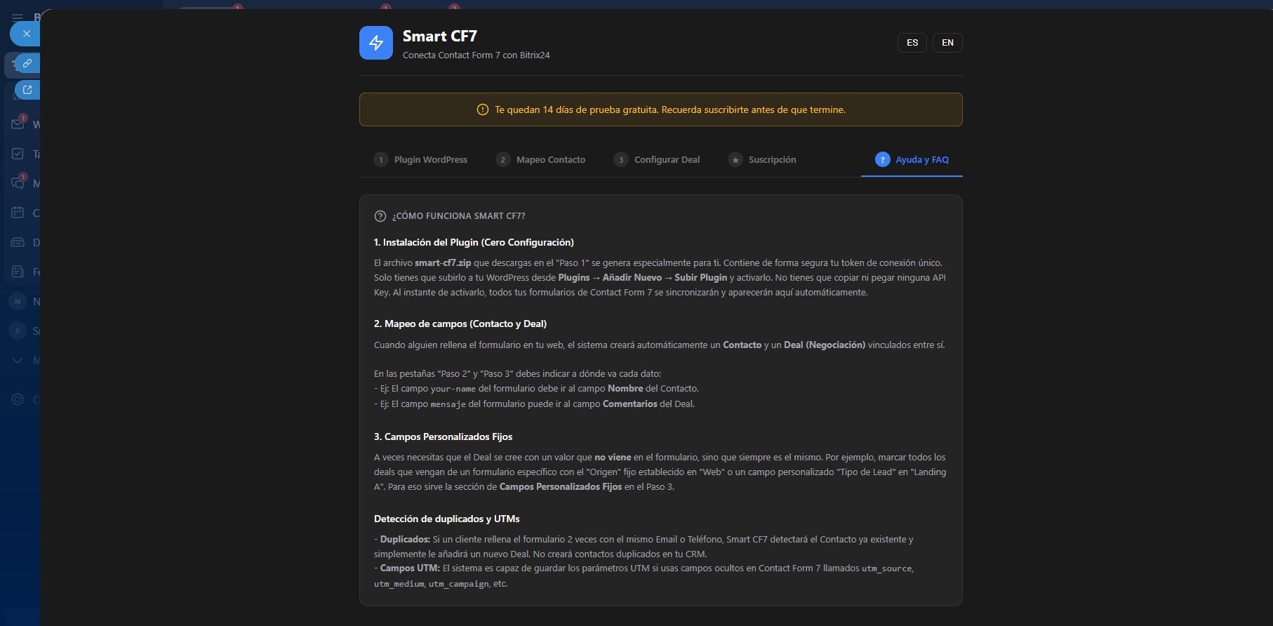Select the Ayuda y FAQ tab
Image resolution: width=1273 pixels, height=626 pixels.
coord(912,160)
